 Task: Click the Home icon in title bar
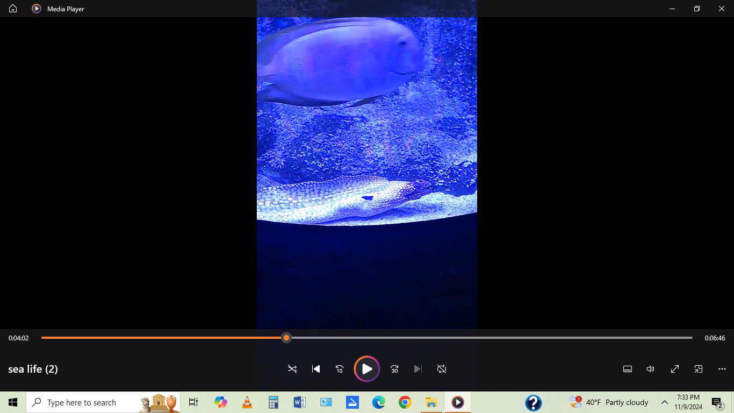(x=13, y=9)
